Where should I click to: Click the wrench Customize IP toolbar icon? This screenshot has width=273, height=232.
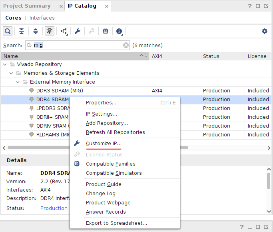[78, 31]
